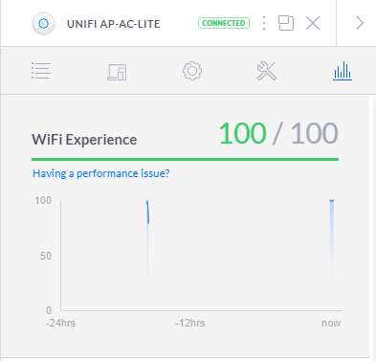The image size is (376, 361).
Task: Click the UniFi AP device round icon
Action: click(44, 23)
